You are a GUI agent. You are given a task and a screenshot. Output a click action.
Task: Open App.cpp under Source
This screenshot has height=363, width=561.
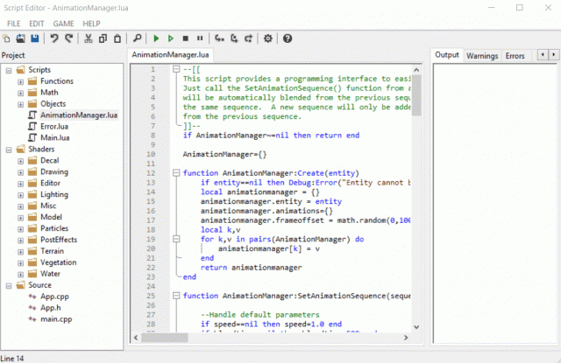[x=55, y=297]
